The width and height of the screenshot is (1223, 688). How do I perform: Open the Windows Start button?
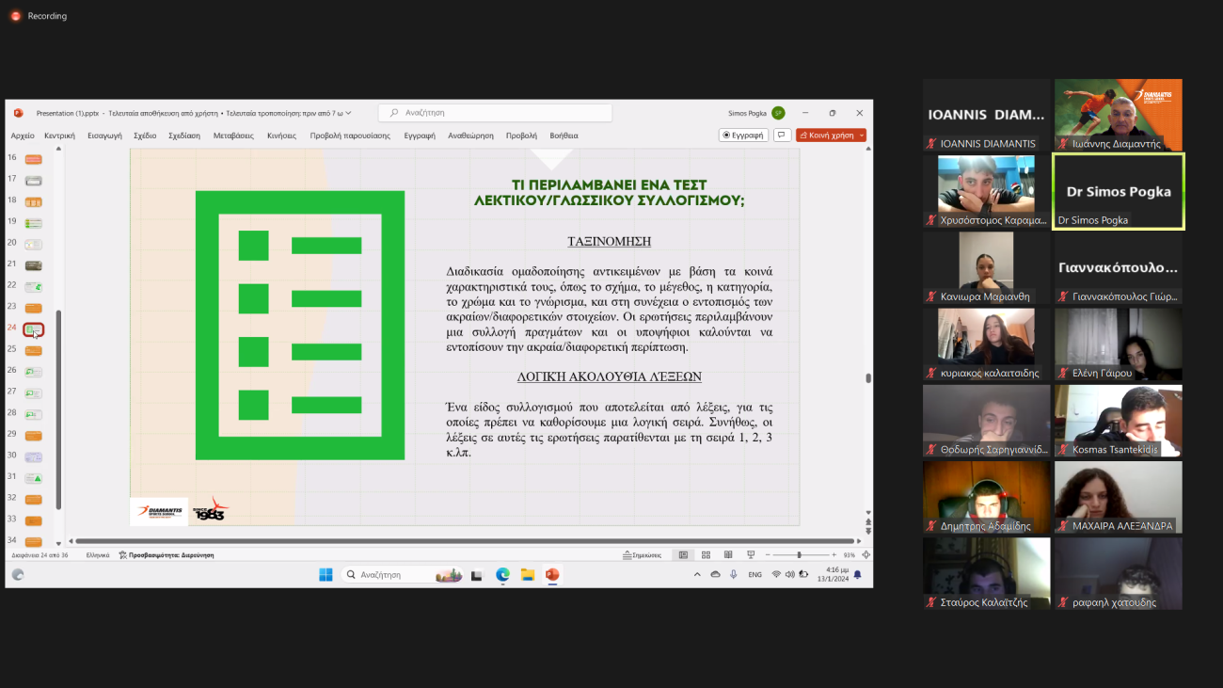point(326,574)
